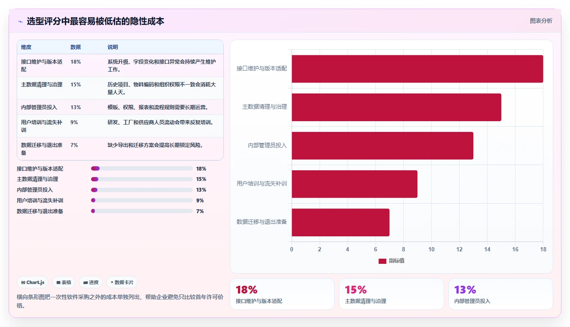Screen dimensions: 570x327
Task: Select the Chart.js tag chip
Action: [33, 282]
